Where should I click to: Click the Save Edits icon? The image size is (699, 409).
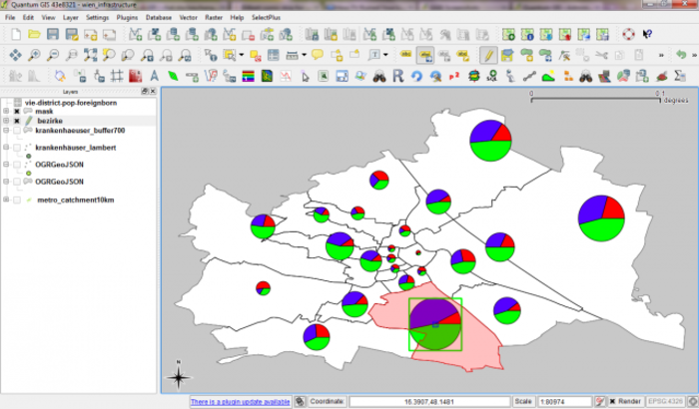(507, 55)
